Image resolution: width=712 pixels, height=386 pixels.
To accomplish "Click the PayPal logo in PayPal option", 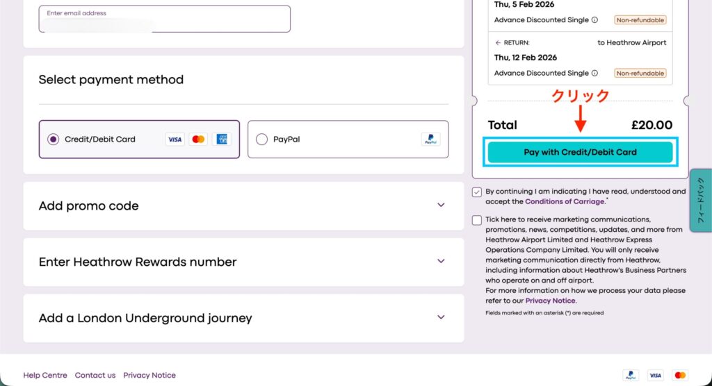I will click(x=430, y=140).
